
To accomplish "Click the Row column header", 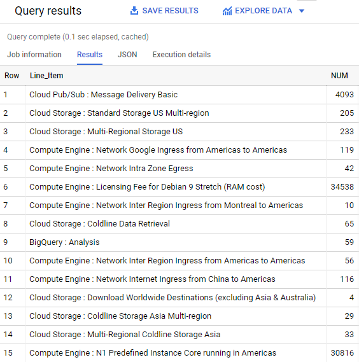I will pyautogui.click(x=12, y=76).
